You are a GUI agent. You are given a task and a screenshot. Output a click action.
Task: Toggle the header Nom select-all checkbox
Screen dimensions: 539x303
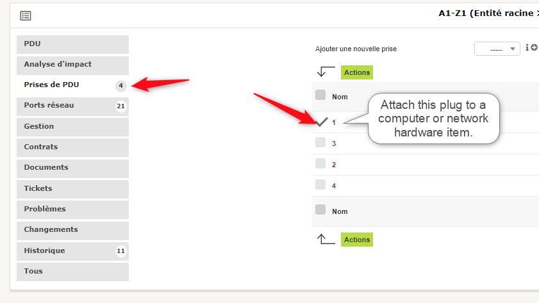coord(320,95)
